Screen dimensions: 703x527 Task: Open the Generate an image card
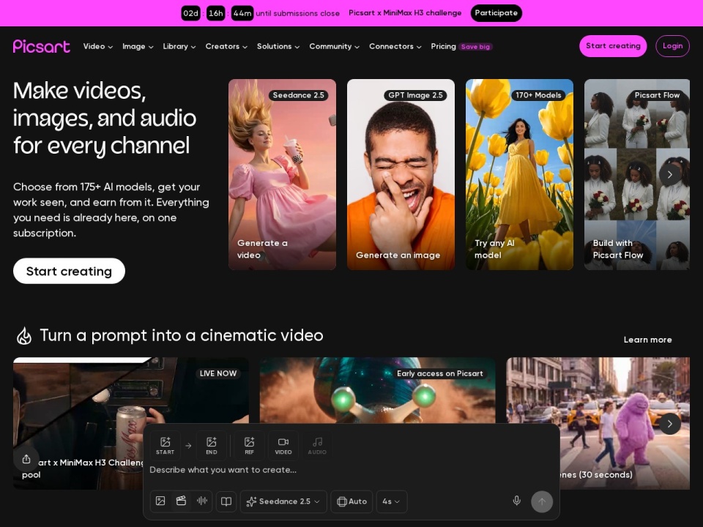401,174
